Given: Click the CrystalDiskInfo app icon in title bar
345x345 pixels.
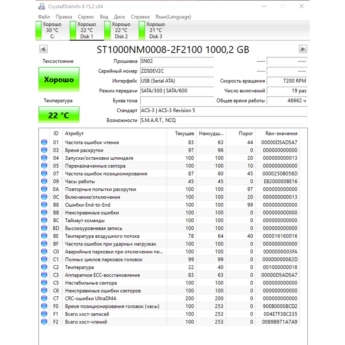Looking at the screenshot, I should [42, 6].
